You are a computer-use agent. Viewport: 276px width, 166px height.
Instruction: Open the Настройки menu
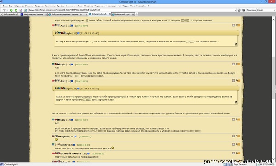point(141,6)
